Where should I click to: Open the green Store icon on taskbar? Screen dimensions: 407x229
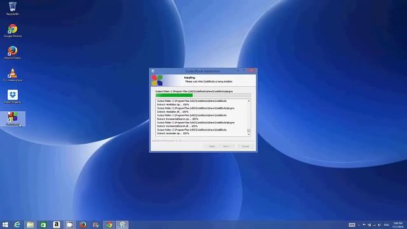(43, 225)
